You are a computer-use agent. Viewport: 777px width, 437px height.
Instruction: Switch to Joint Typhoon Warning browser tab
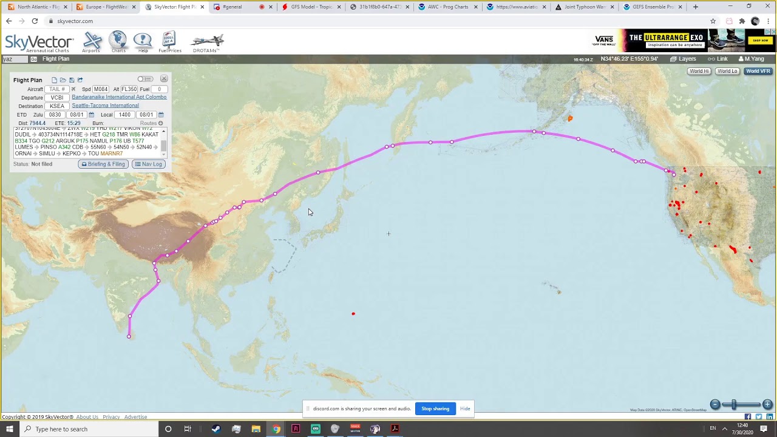click(x=585, y=7)
